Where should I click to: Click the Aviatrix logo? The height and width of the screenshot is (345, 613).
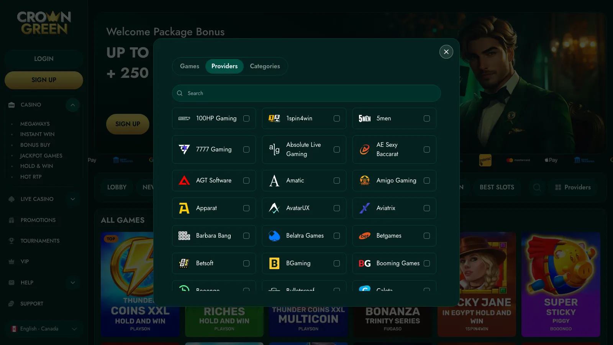(x=364, y=208)
